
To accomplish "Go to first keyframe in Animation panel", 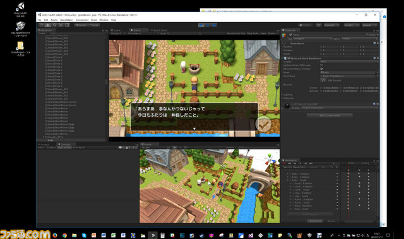I will (x=289, y=163).
